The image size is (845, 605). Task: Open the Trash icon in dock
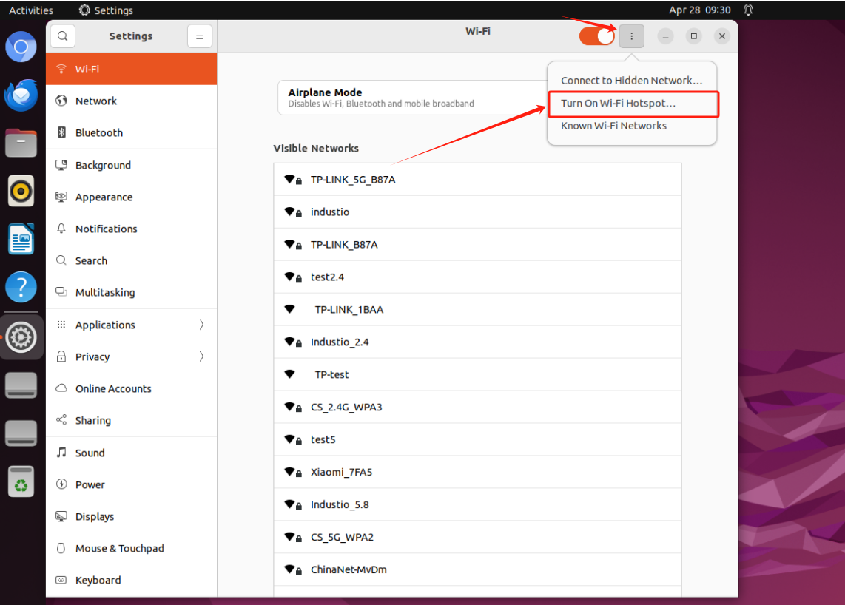(21, 481)
